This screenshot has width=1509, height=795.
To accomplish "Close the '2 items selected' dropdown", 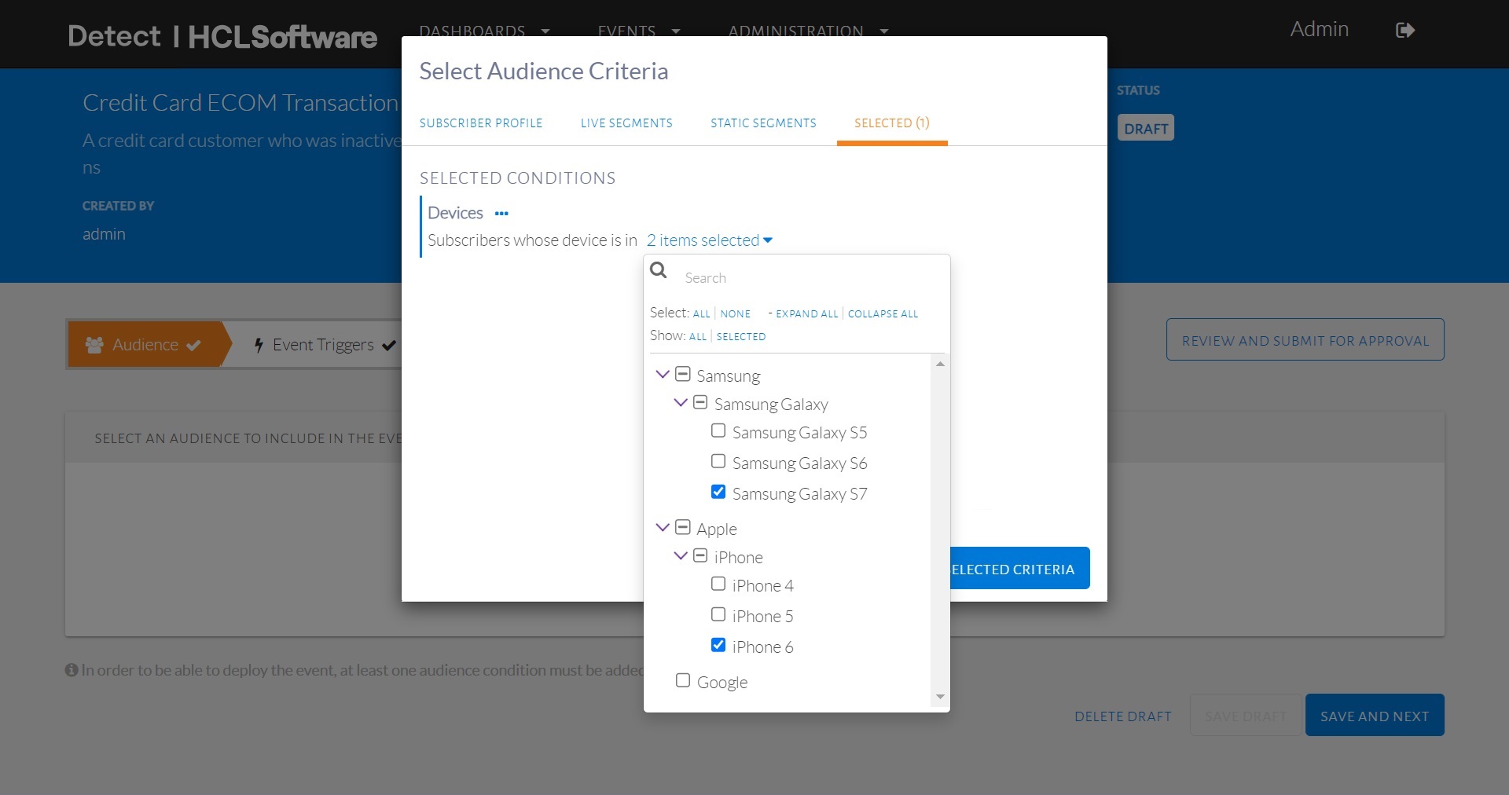I will pos(710,240).
